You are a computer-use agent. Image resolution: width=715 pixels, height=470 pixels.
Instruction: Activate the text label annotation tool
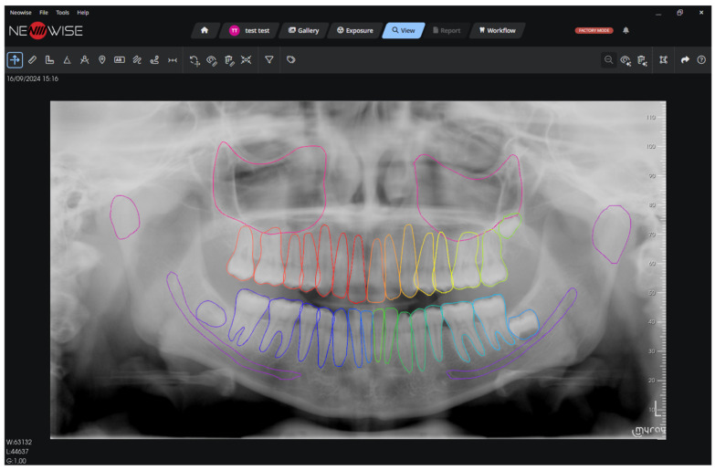[120, 59]
